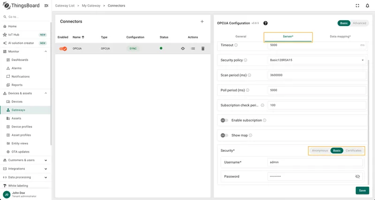Collapse the Monitor section
This screenshot has height=200, width=375.
tap(45, 52)
